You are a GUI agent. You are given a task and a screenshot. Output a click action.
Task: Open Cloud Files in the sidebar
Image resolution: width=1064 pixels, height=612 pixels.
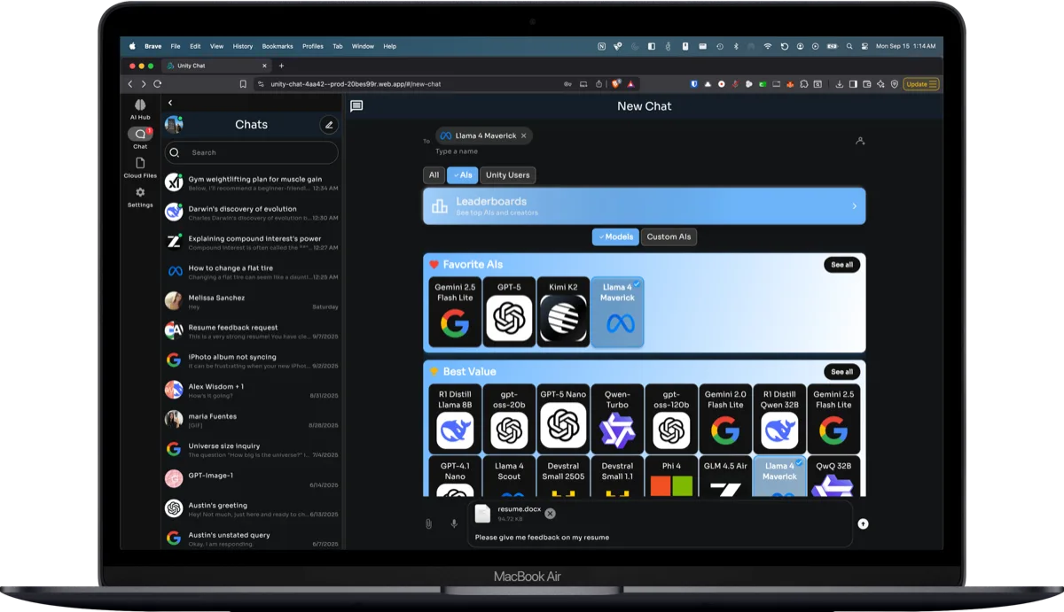140,167
